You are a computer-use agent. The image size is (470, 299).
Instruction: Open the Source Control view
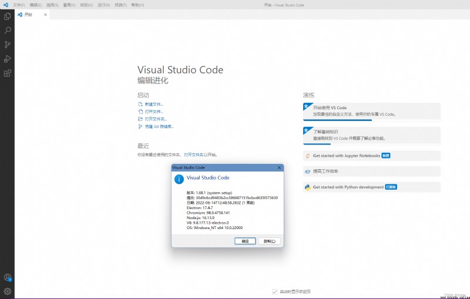(x=8, y=45)
